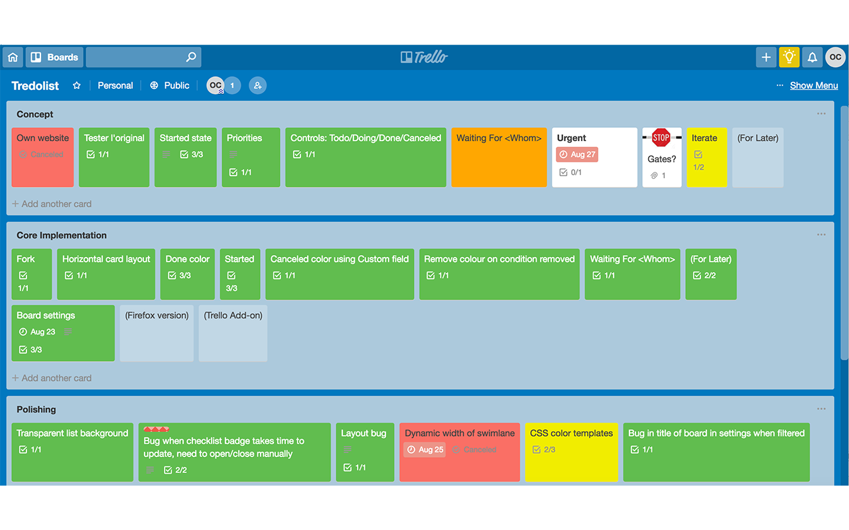This screenshot has width=849, height=530.
Task: Open the Core Implementation list menu ellipsis
Action: tap(821, 235)
